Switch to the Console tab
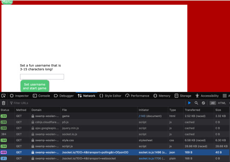Image resolution: width=230 pixels, height=162 pixels. (x=41, y=96)
